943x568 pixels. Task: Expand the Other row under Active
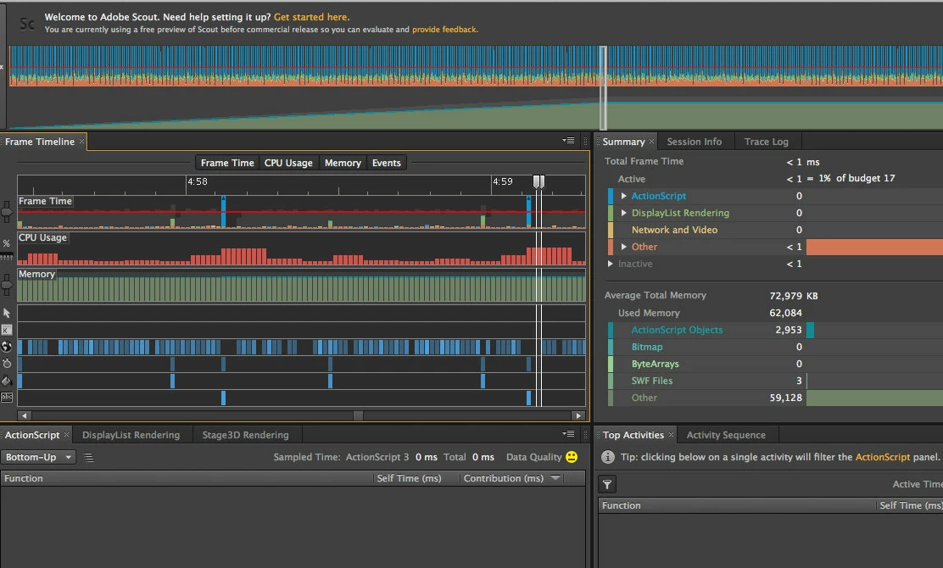pyautogui.click(x=623, y=247)
